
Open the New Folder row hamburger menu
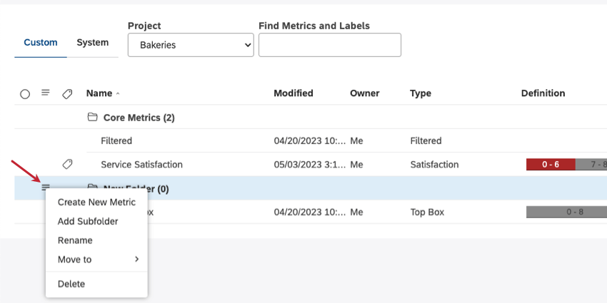46,188
